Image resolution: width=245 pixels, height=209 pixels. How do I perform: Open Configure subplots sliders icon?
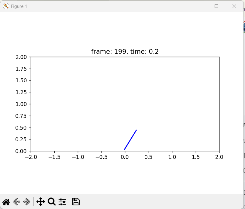[x=62, y=202]
